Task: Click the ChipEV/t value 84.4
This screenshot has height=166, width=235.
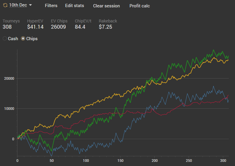Action: (x=80, y=27)
